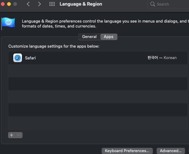Show all preferences grid icon
Viewport: 189px width, 154px height.
click(52, 4)
